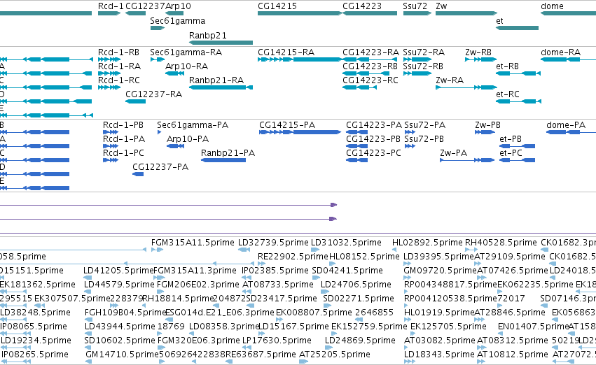The height and width of the screenshot is (365, 596).
Task: Click the CG12237-PA protein label
Action: 160,167
